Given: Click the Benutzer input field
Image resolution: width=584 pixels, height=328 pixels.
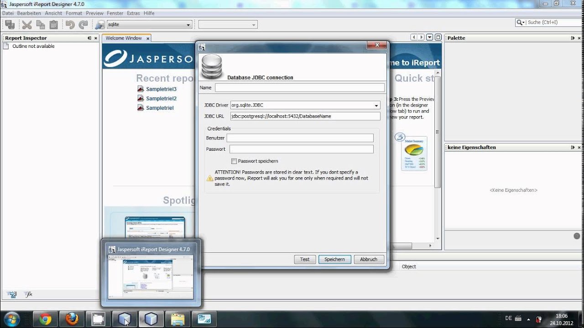Looking at the screenshot, I should pos(300,138).
